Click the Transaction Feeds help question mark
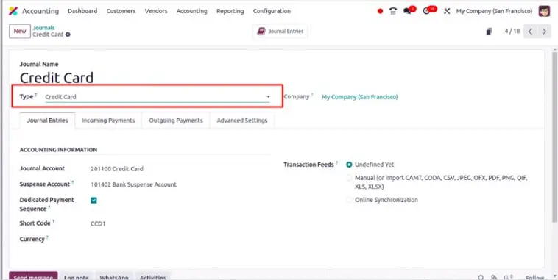This screenshot has height=280, width=558. [x=336, y=163]
